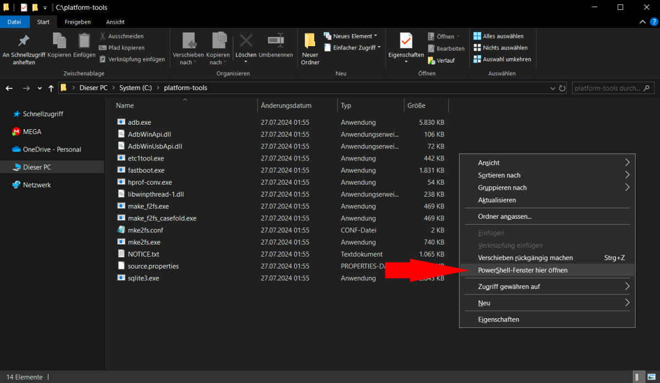
Task: Open address bar history dropdown
Action: [553, 88]
